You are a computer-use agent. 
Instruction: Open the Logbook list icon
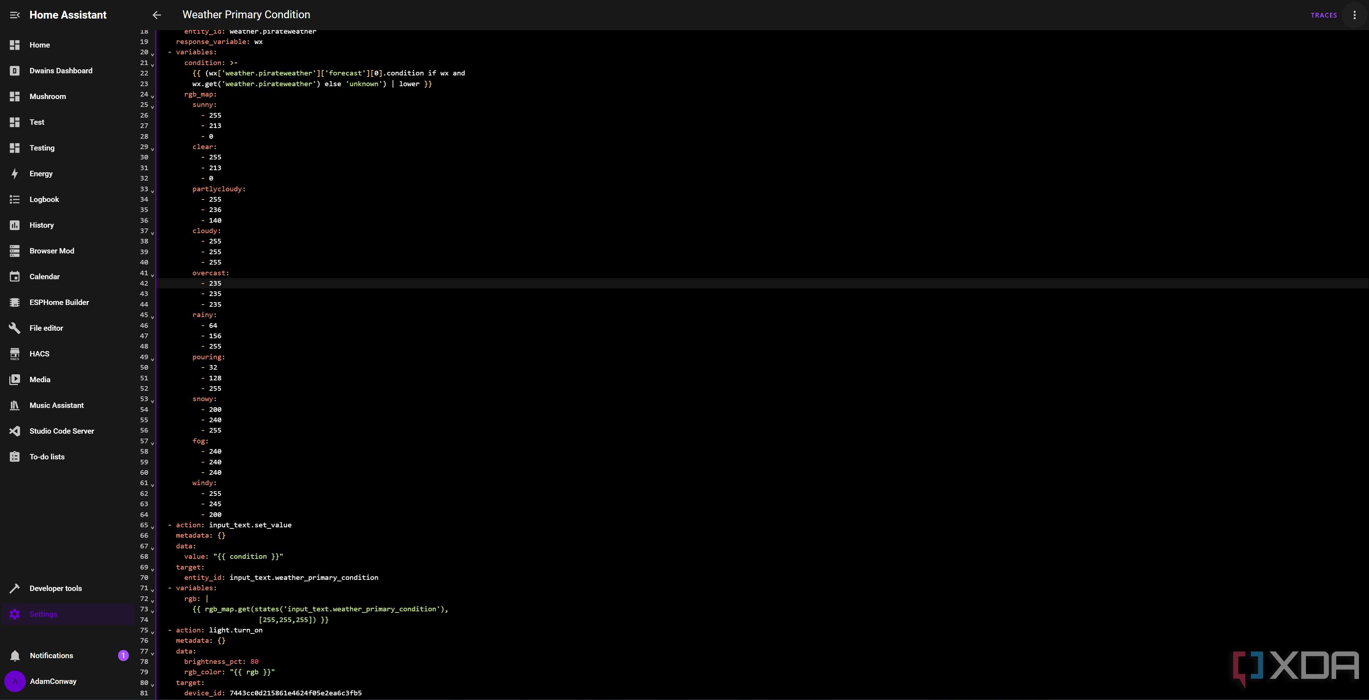point(15,200)
